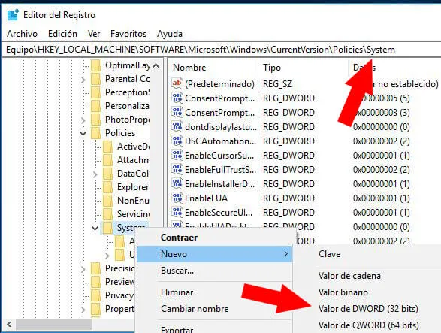Select the Explorer folder icon
441x333 pixels.
click(x=107, y=187)
